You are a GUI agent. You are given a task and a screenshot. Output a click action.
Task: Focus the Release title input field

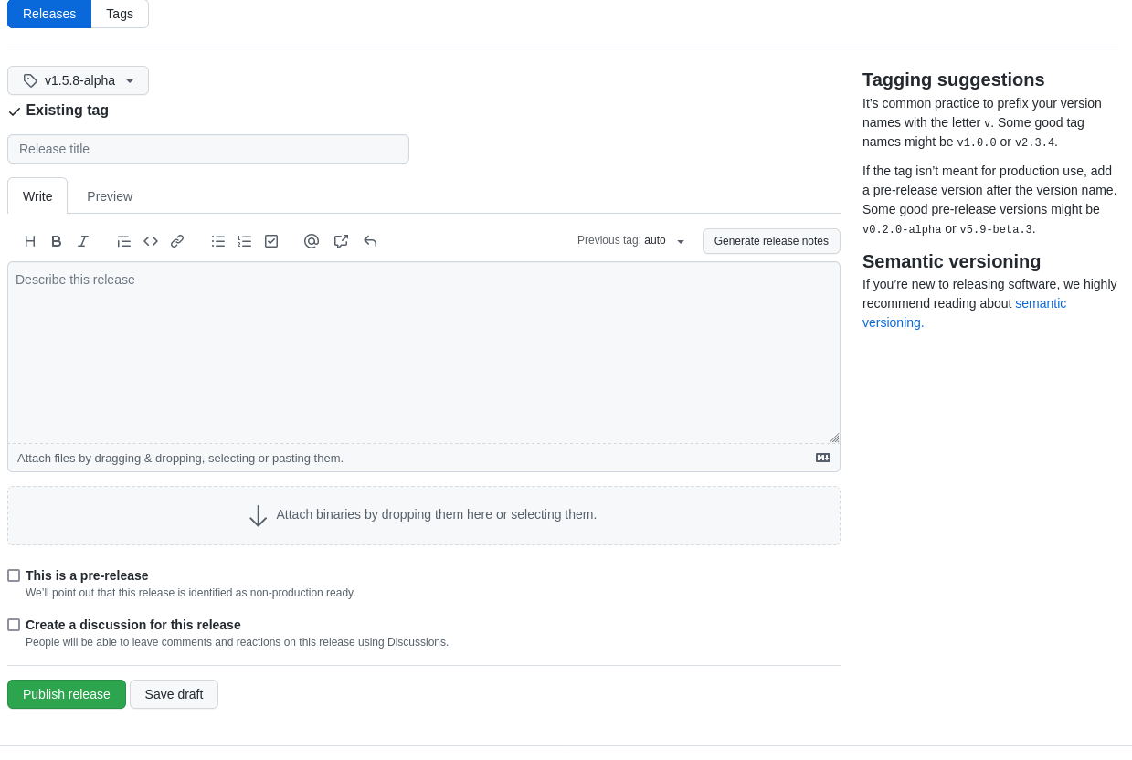(208, 149)
